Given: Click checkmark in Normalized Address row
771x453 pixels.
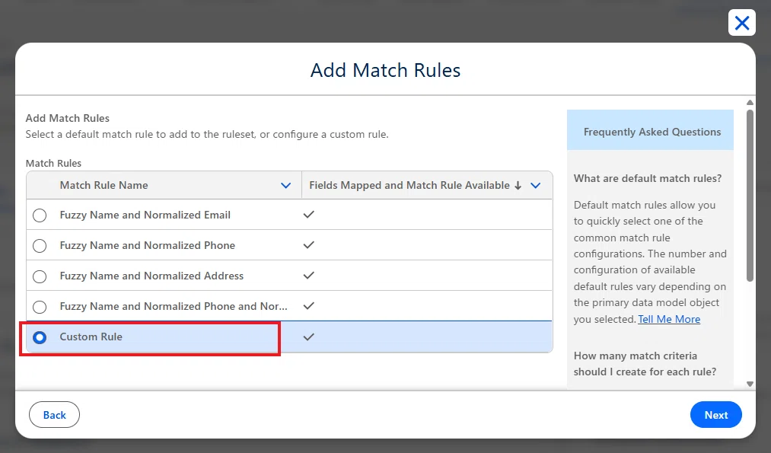Looking at the screenshot, I should coord(309,276).
